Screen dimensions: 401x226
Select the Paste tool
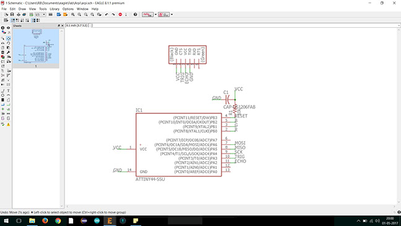tap(9, 48)
